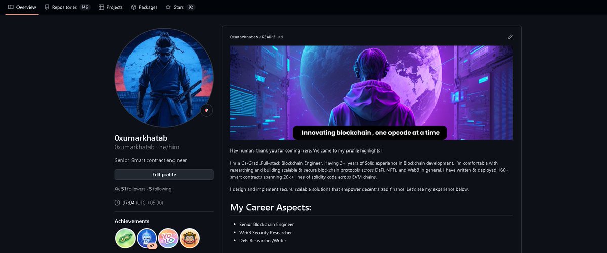Image resolution: width=607 pixels, height=253 pixels.
Task: Click 'DeFi Researcher/Writer' list item
Action: [263, 240]
